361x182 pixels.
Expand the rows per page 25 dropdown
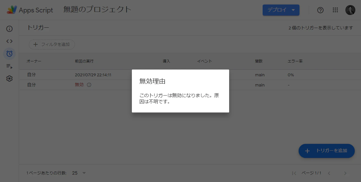pos(79,173)
